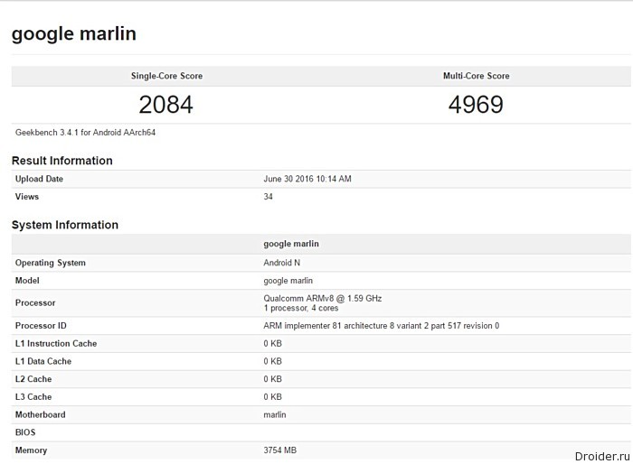This screenshot has width=633, height=464.
Task: Select the Motherboard value marlin
Action: coord(275,414)
